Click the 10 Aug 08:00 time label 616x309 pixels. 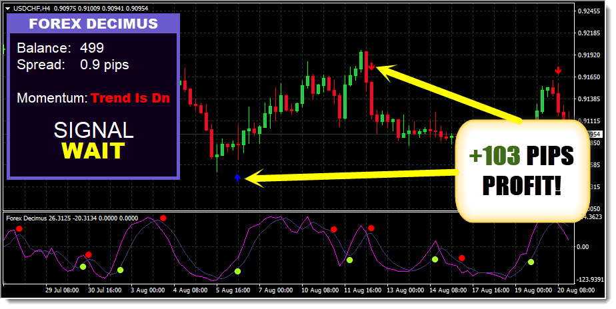pos(320,290)
